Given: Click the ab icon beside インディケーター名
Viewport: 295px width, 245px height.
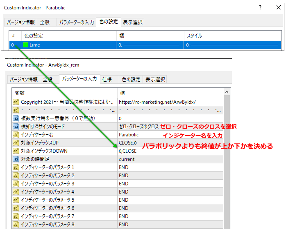Looking at the screenshot, I should pos(16,134).
